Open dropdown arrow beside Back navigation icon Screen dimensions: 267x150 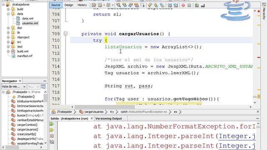pos(104,5)
